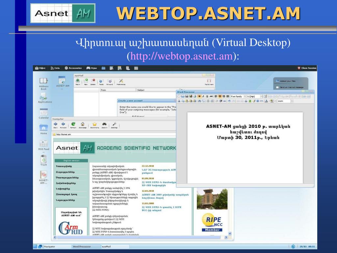This screenshot has height=253, width=337.
Task: Open the Офис menu in the top bar
Action: (40, 68)
